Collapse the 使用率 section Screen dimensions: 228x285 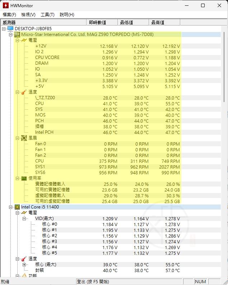click(x=18, y=179)
